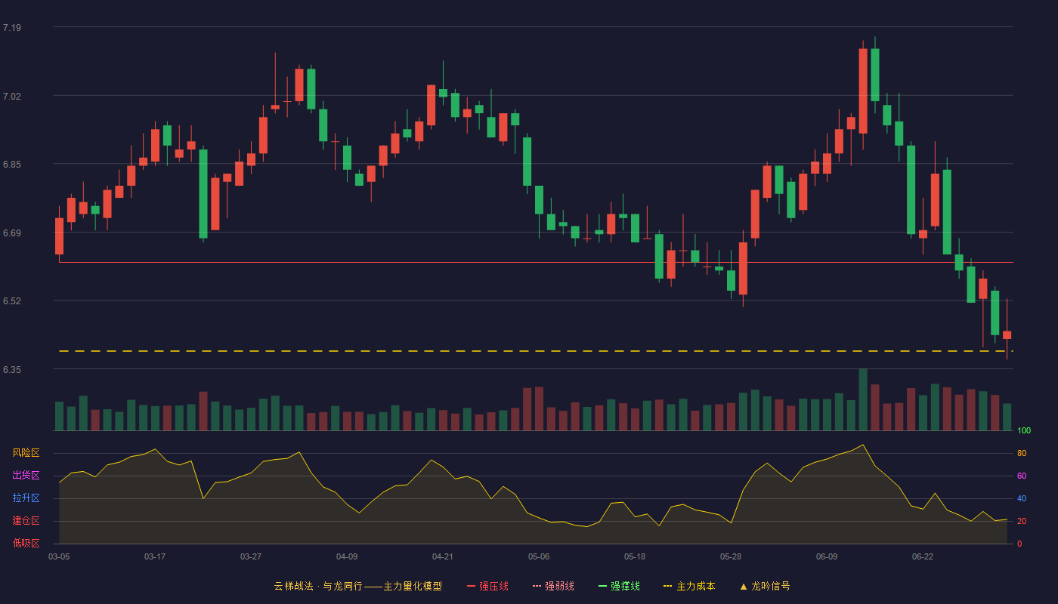
Task: Toggle the 强压线 legend series
Action: coord(487,586)
